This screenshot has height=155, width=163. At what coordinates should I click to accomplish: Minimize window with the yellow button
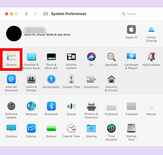pos(12,14)
